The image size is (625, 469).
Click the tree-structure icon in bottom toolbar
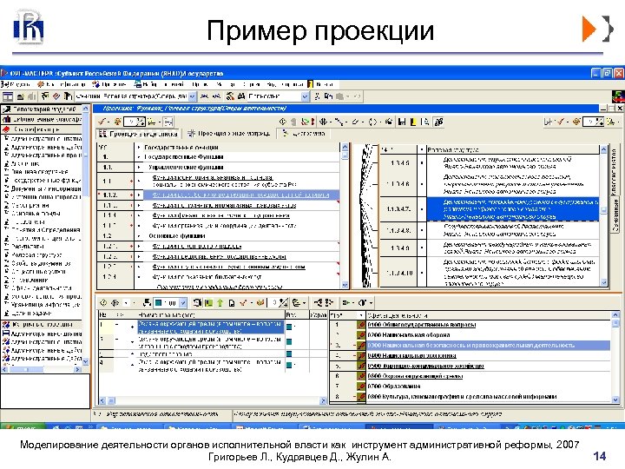point(297,303)
